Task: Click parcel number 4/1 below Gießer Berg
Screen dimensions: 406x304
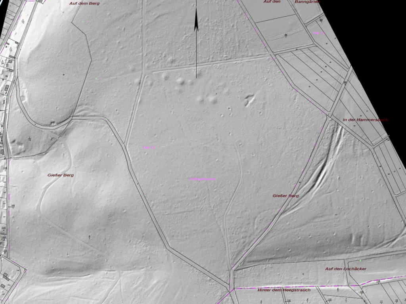Action: [90, 237]
